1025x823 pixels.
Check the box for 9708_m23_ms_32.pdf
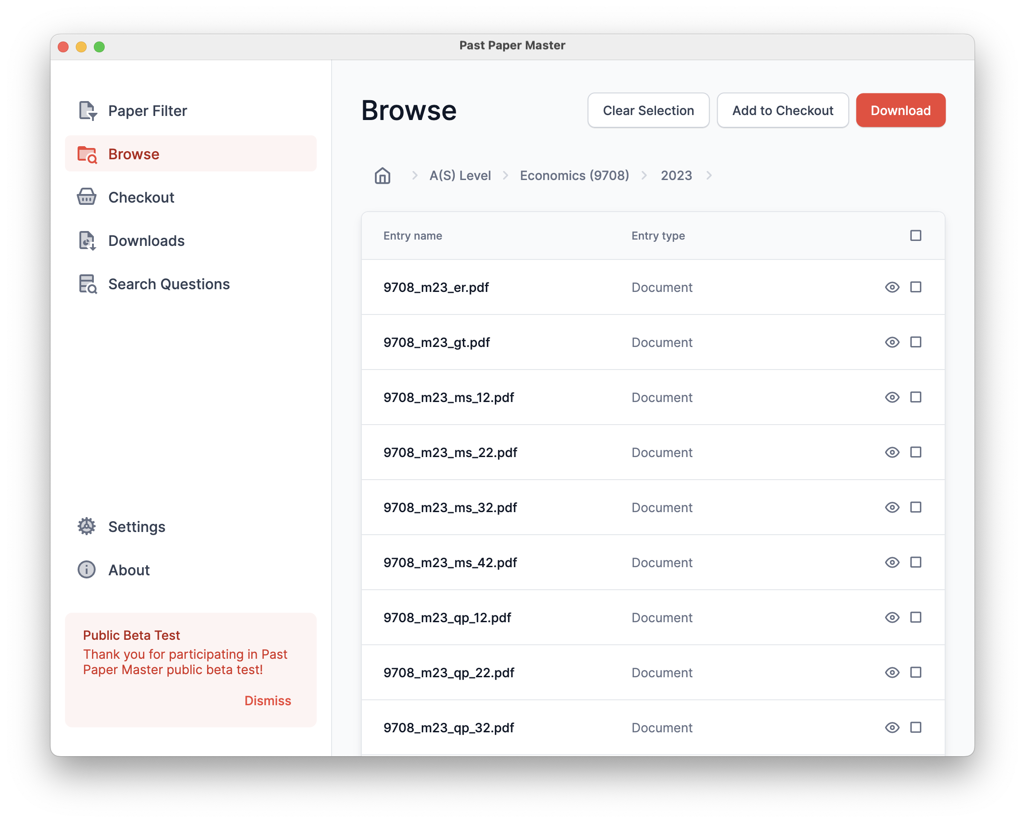(x=915, y=507)
